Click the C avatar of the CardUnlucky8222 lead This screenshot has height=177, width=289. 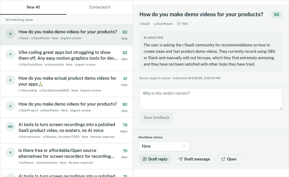pyautogui.click(x=10, y=80)
